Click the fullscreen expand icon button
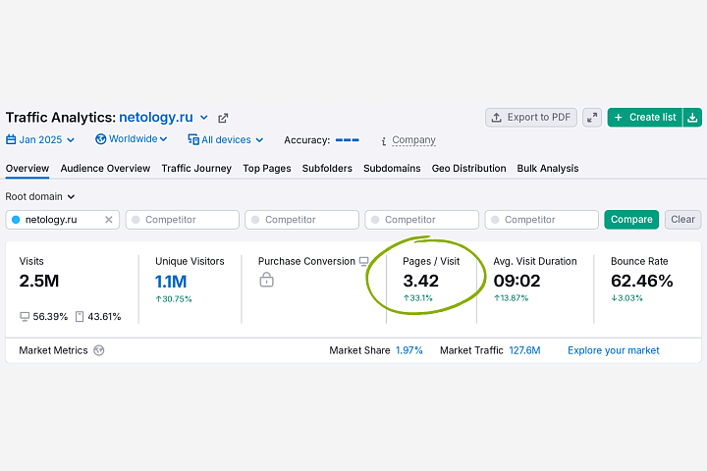 click(592, 118)
